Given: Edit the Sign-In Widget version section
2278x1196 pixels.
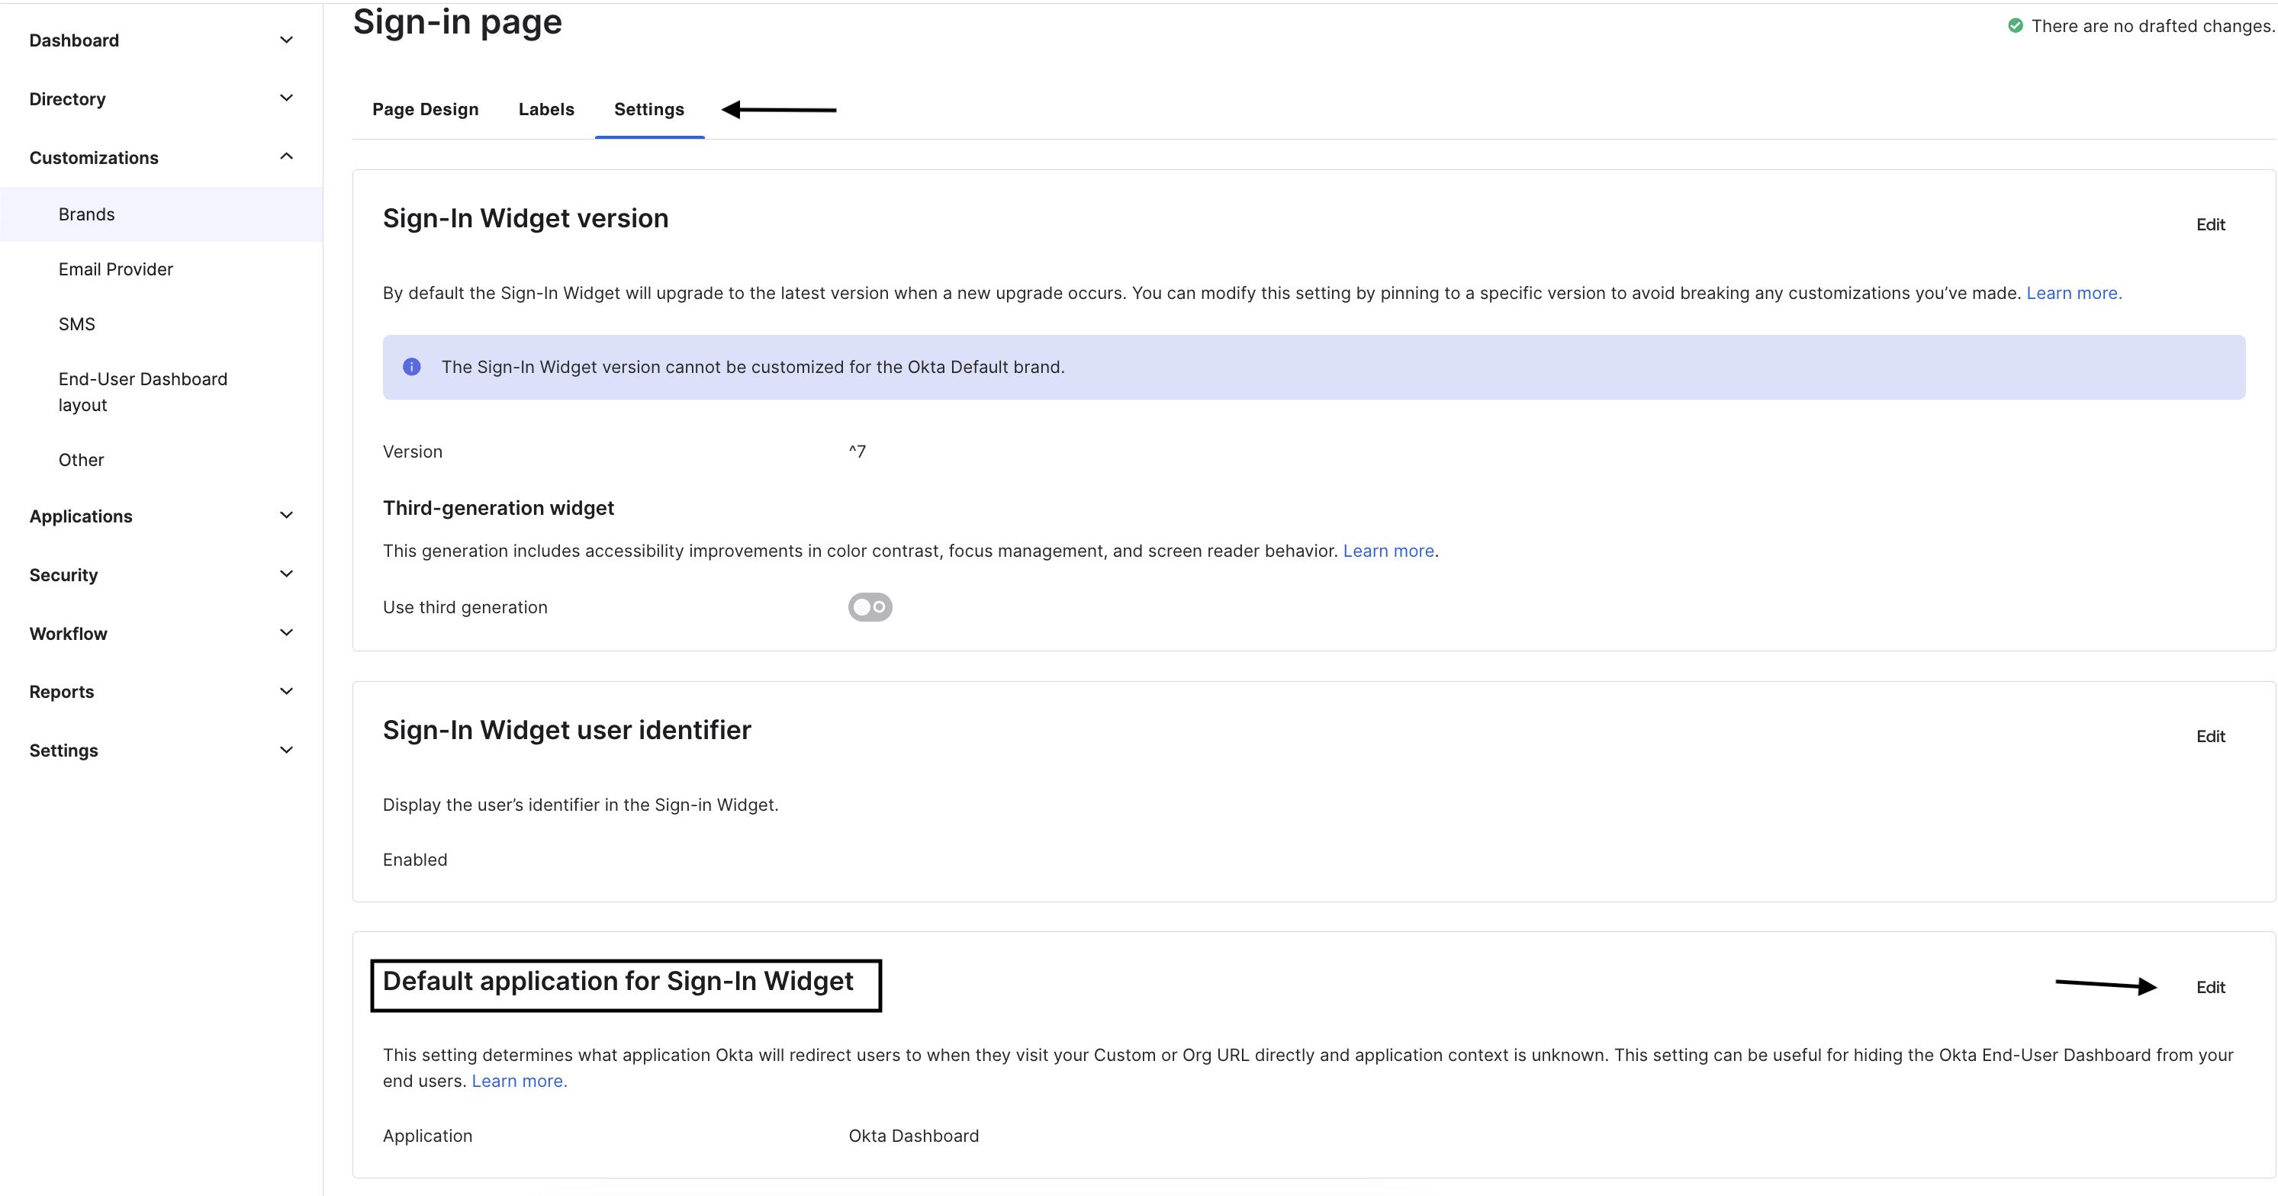Looking at the screenshot, I should click(2210, 224).
